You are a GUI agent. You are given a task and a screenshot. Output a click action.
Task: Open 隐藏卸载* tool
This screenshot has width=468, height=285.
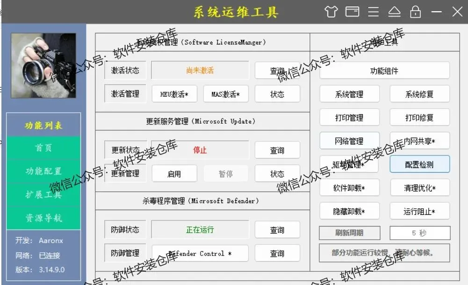pos(350,211)
